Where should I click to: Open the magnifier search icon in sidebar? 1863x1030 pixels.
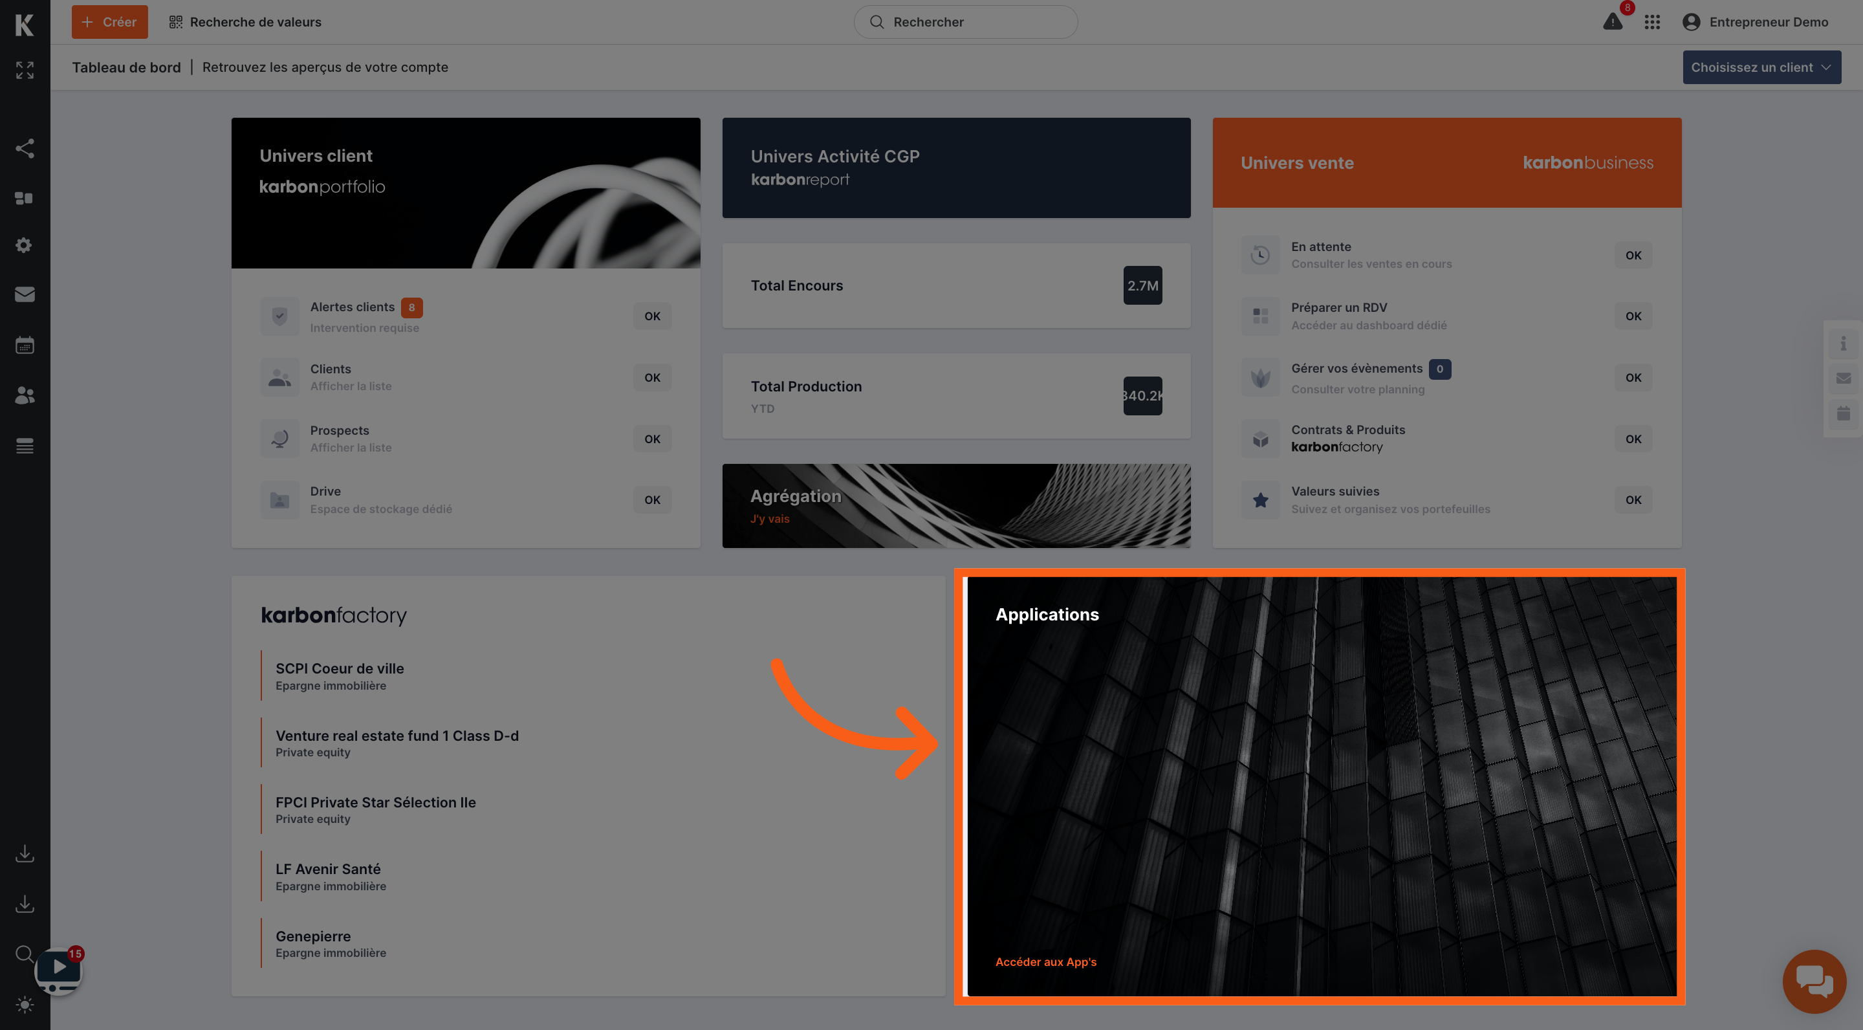coord(25,954)
